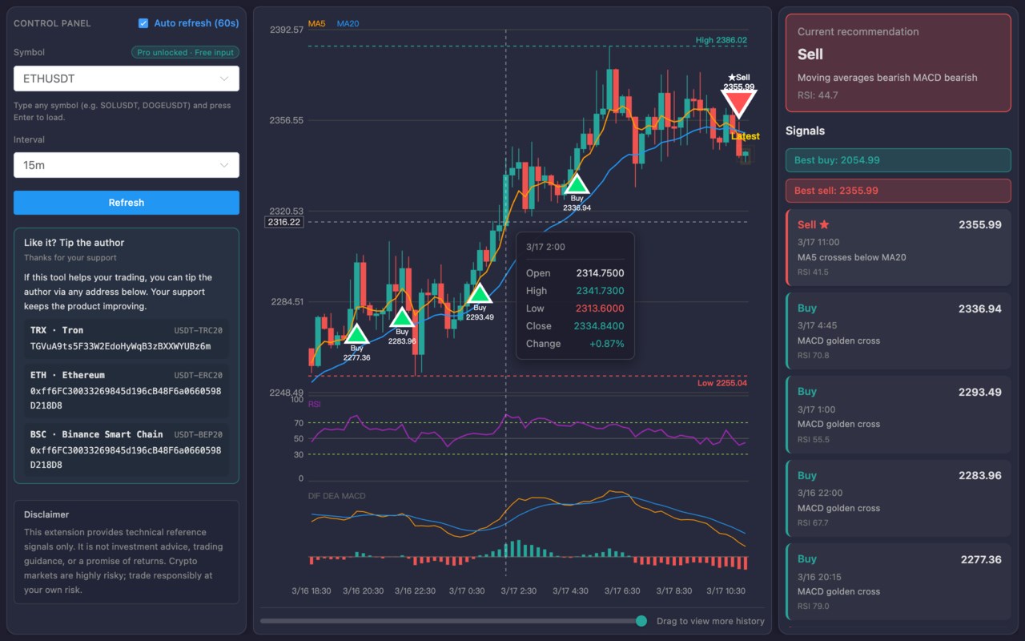The image size is (1025, 641).
Task: Click the chevron arrow in the Symbol field
Action: coord(223,79)
